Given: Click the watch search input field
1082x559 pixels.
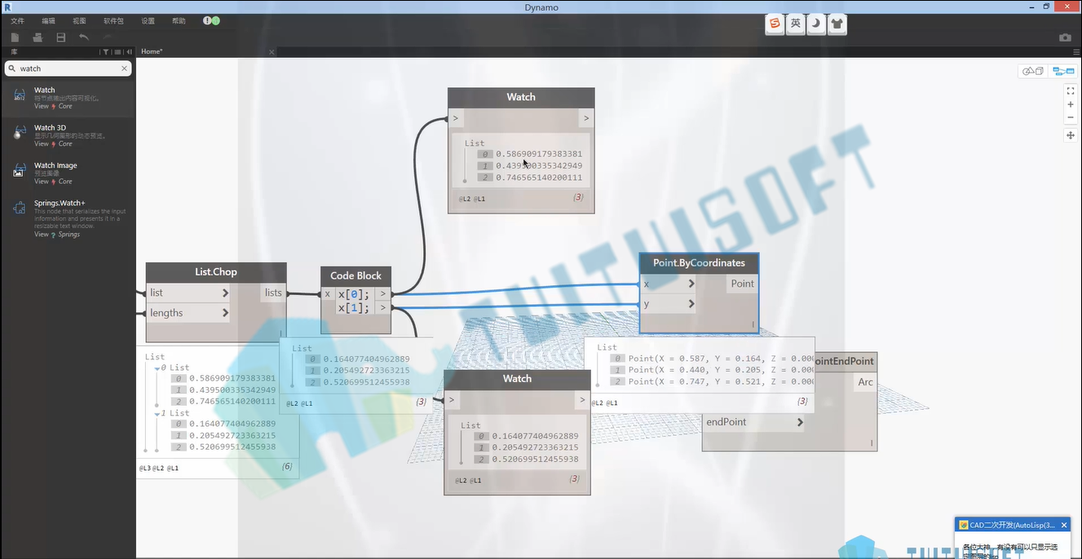Looking at the screenshot, I should point(69,68).
